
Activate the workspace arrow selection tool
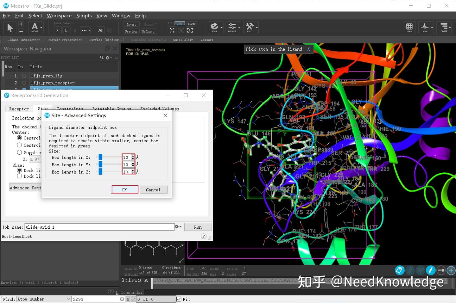click(x=9, y=28)
